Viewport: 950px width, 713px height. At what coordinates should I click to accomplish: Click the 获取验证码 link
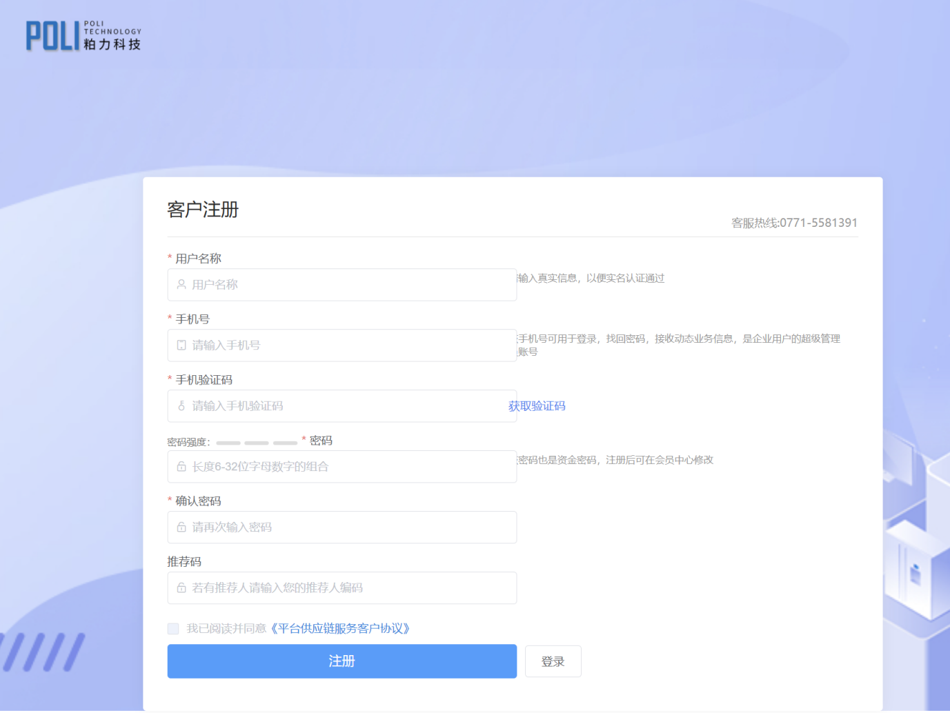(x=537, y=405)
